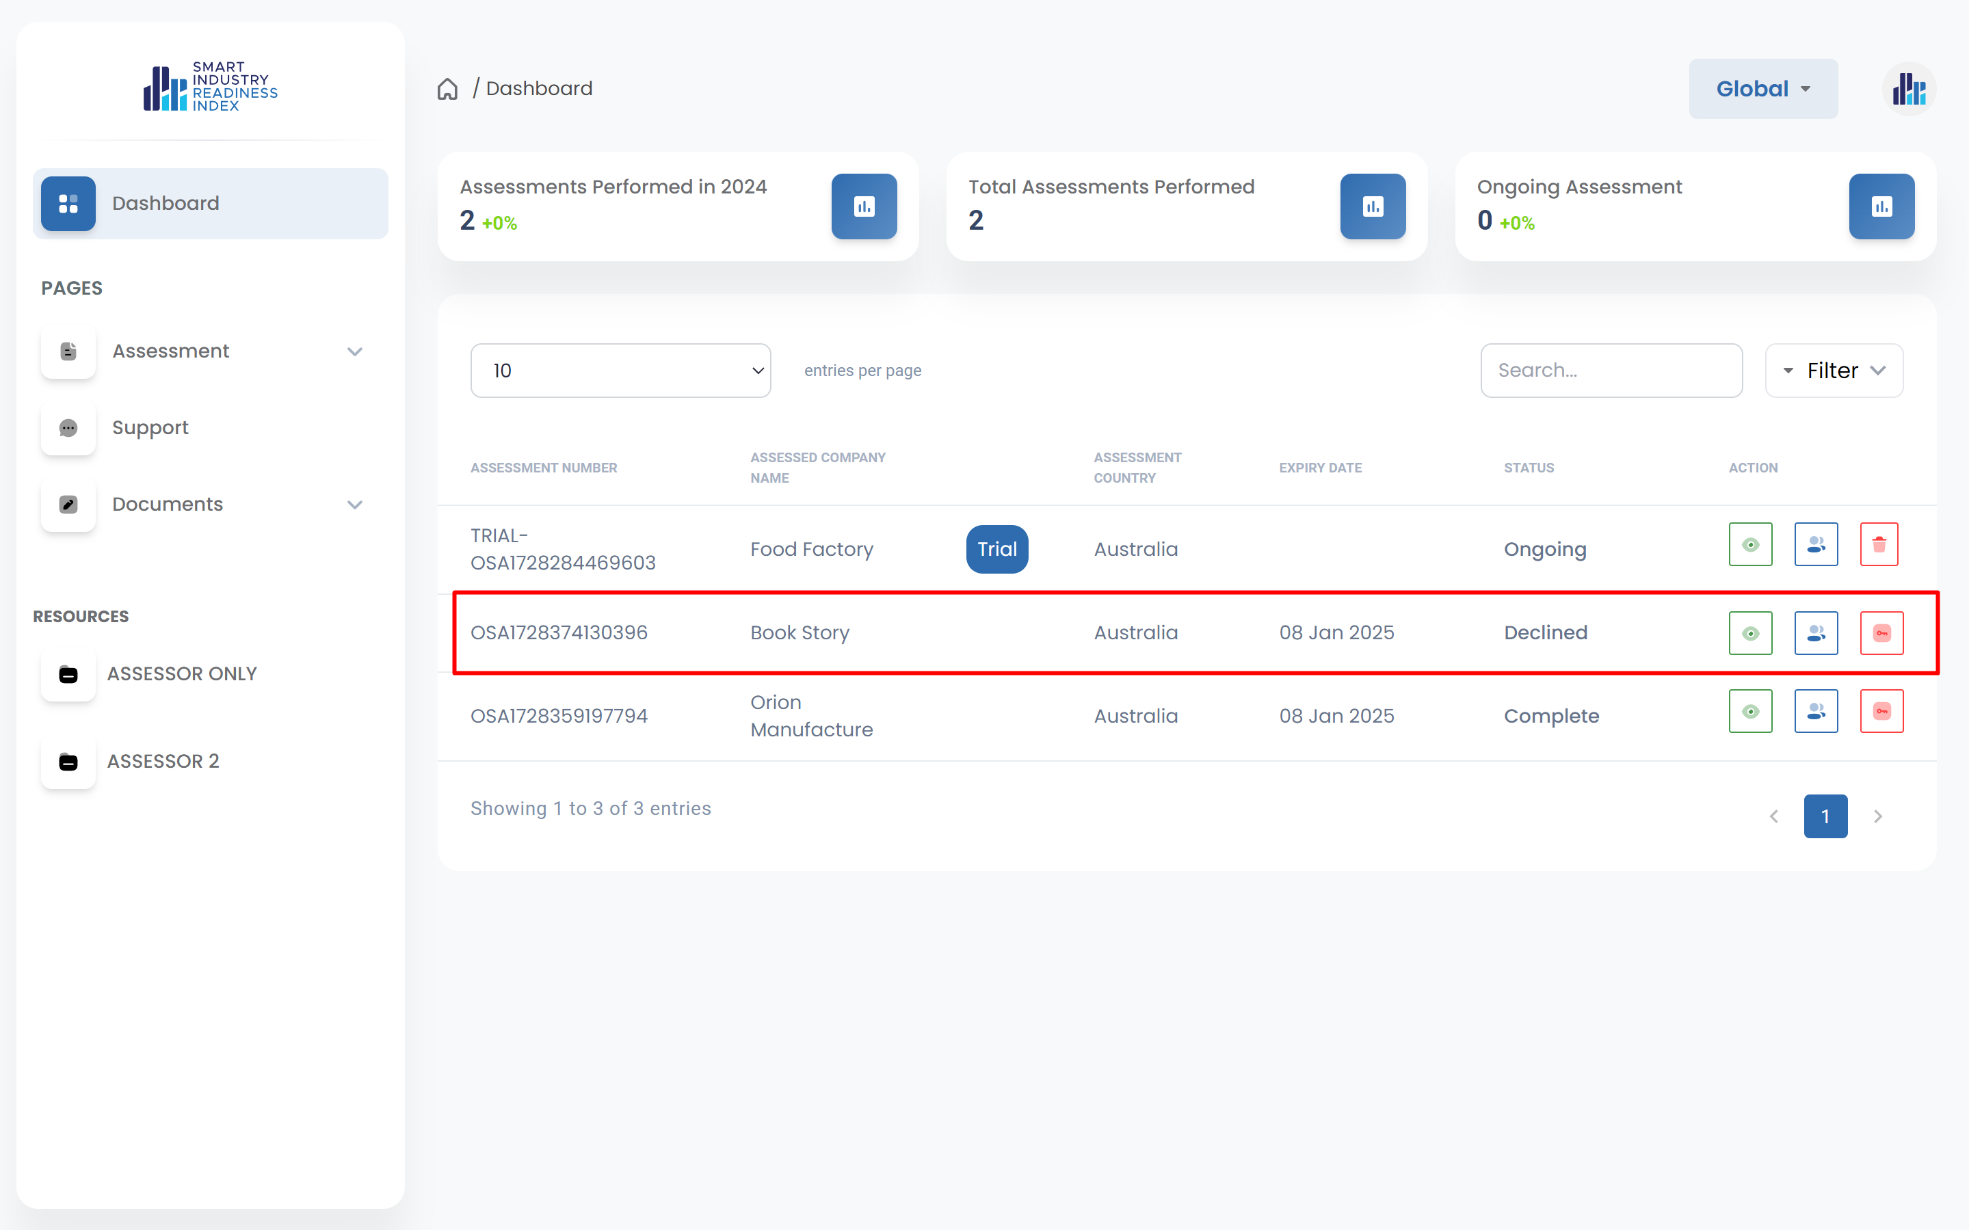Image resolution: width=1969 pixels, height=1230 pixels.
Task: Click the home breadcrumb icon
Action: click(447, 89)
